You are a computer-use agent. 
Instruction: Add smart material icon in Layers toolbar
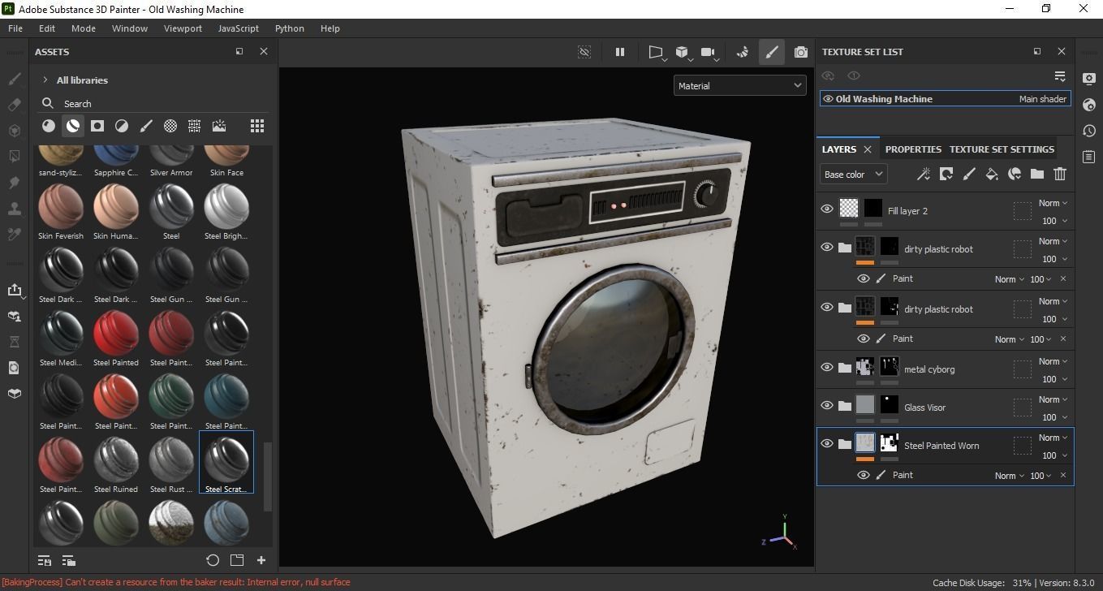coord(1015,174)
